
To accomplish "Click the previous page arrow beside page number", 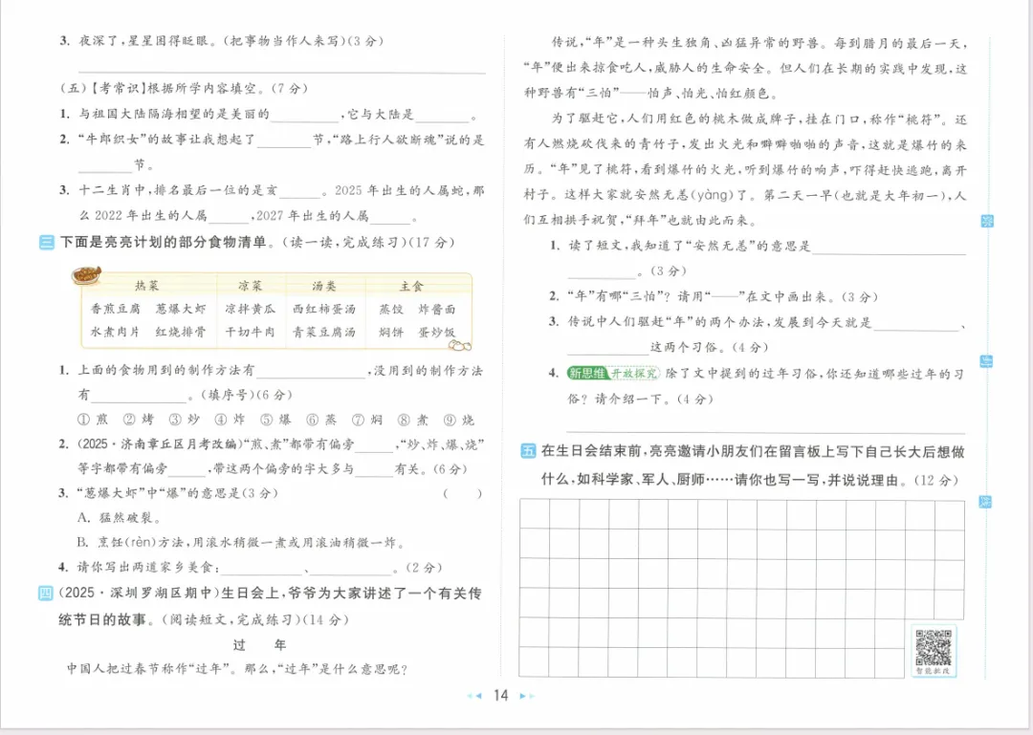I will coord(478,697).
